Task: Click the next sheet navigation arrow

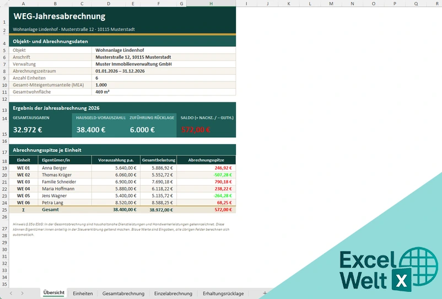Action: point(22,293)
